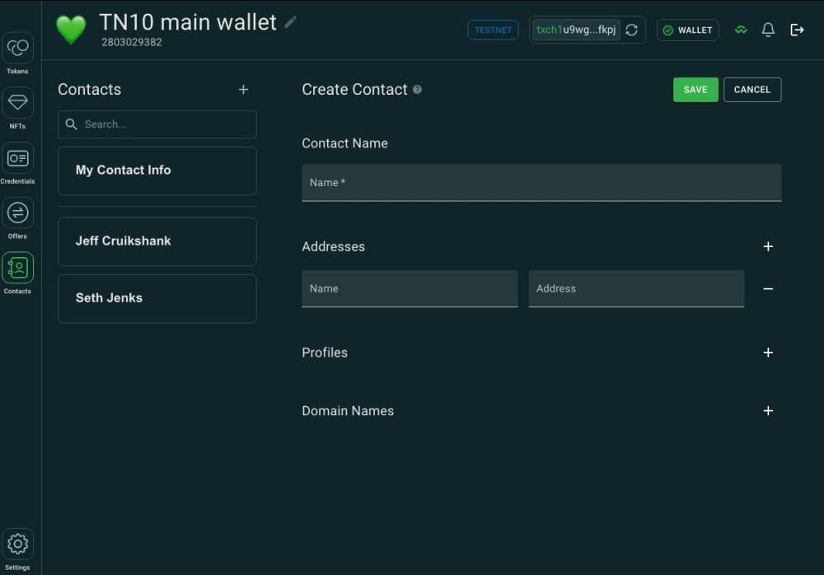Open My Contact Info card

157,171
